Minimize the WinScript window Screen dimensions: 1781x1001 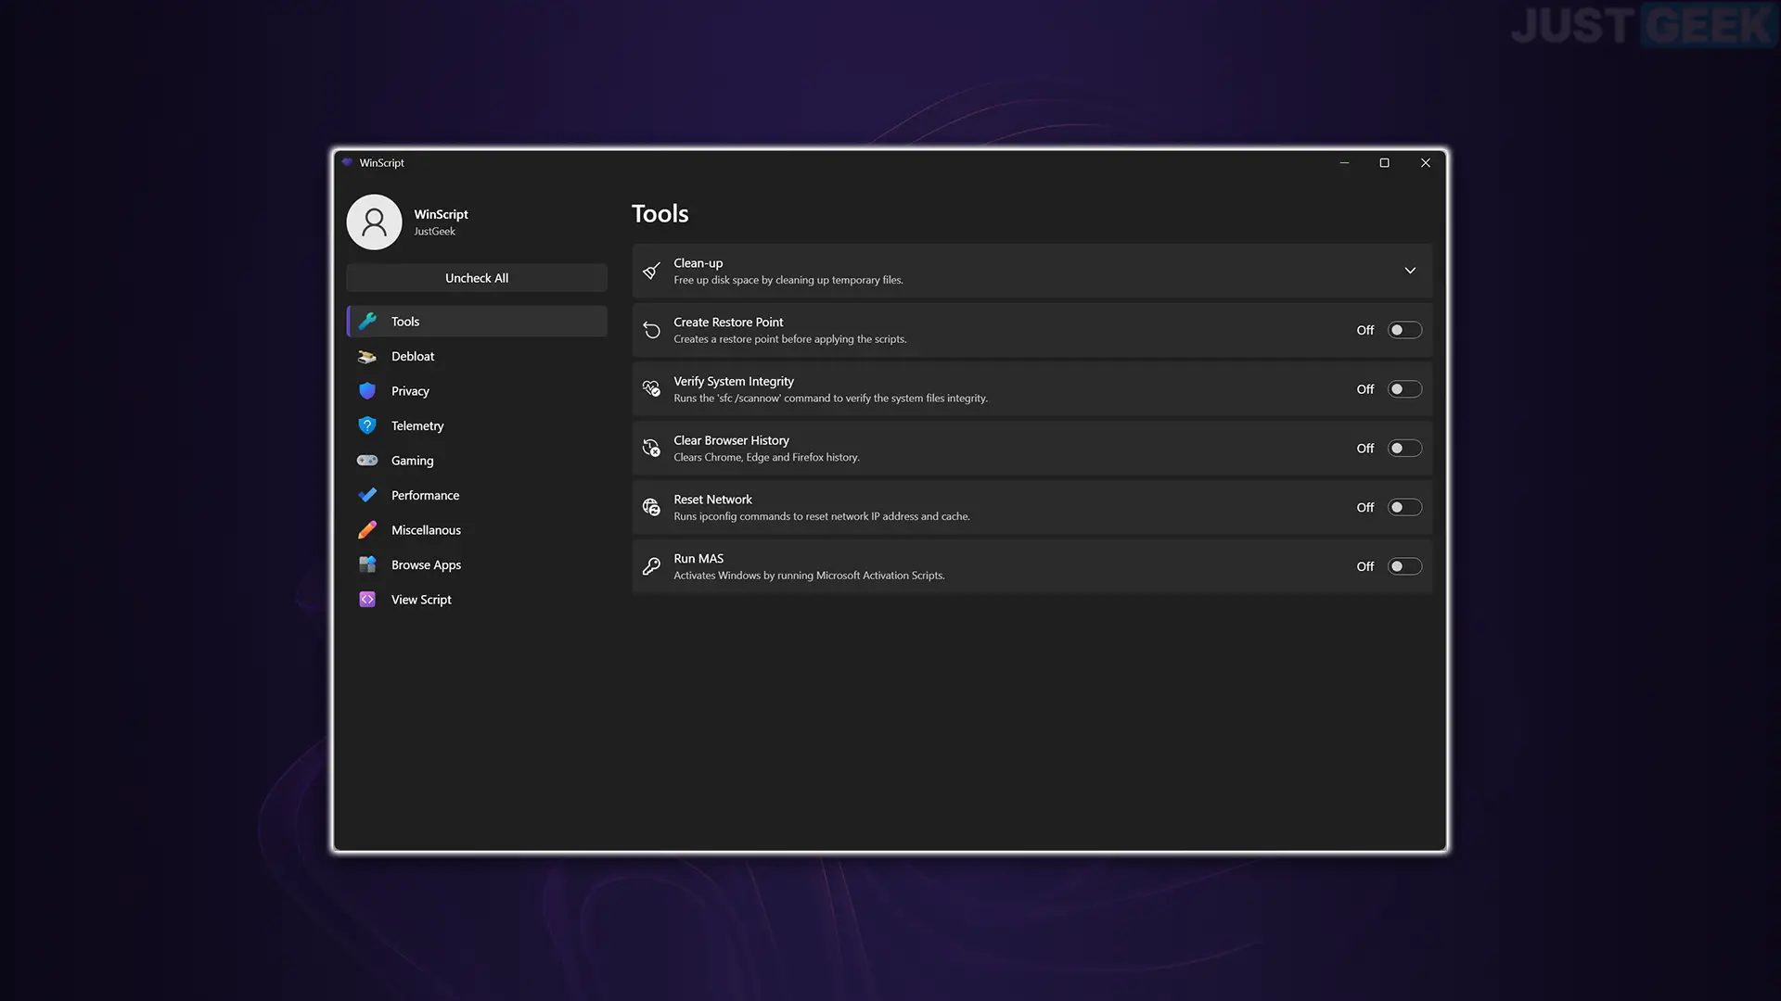pyautogui.click(x=1344, y=163)
